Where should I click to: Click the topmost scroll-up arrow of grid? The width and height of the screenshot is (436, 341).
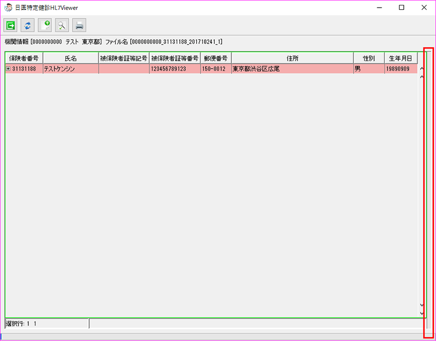click(x=421, y=69)
